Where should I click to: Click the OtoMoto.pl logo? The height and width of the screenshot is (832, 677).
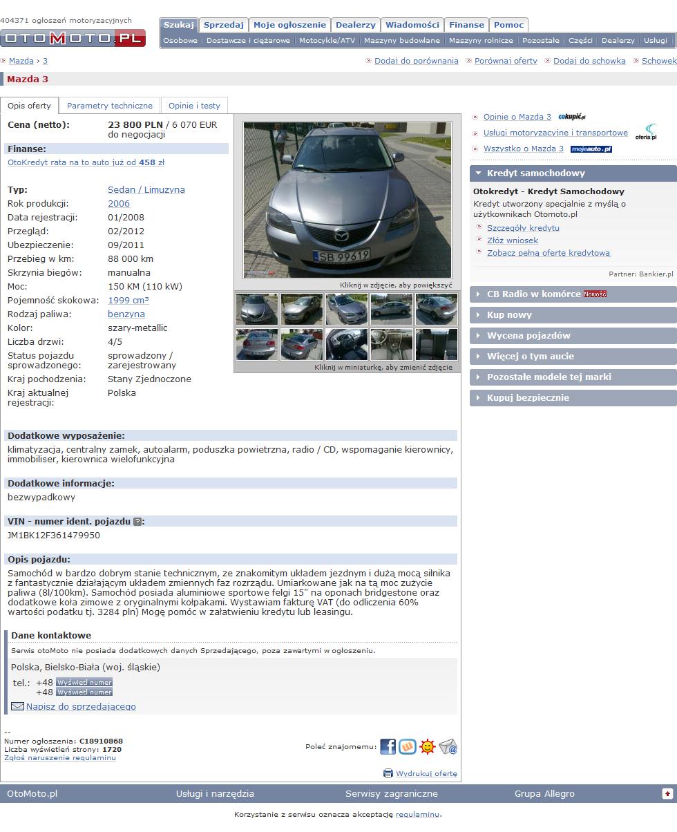[73, 37]
